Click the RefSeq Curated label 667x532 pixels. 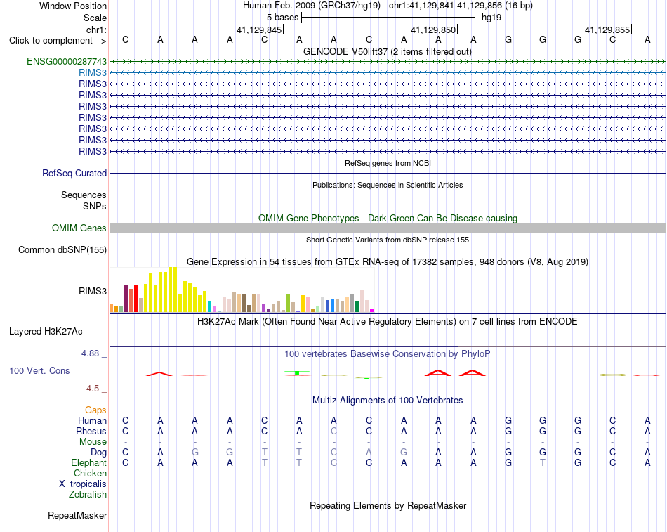74,174
